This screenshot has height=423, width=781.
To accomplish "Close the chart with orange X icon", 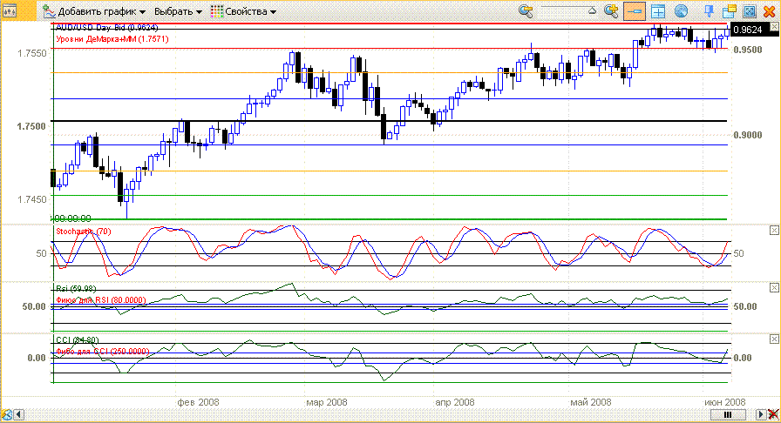I will pyautogui.click(x=769, y=11).
